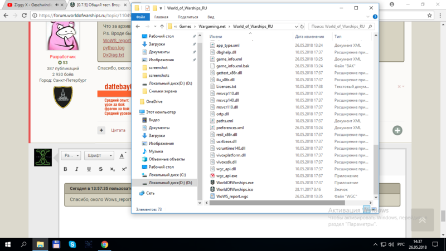Open python.log attachment link in forum
Viewport: 446px width, 251px height.
(x=114, y=48)
